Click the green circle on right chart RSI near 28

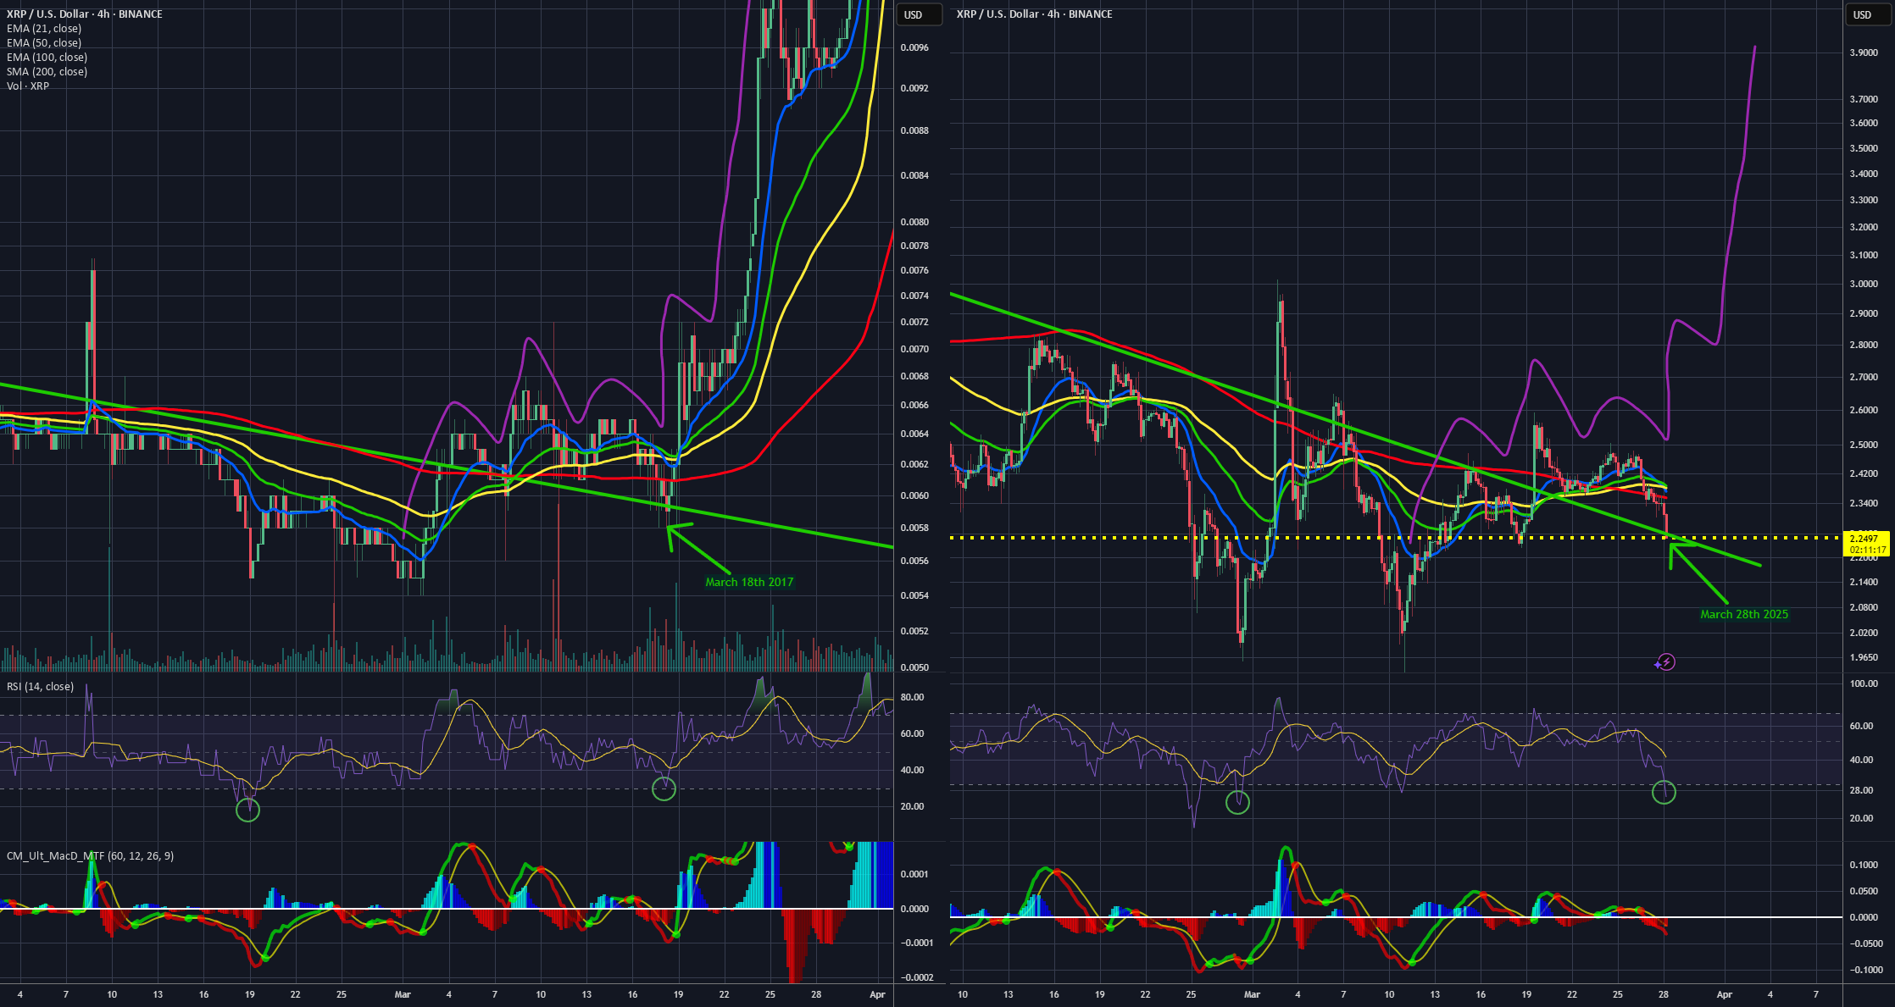[1664, 793]
